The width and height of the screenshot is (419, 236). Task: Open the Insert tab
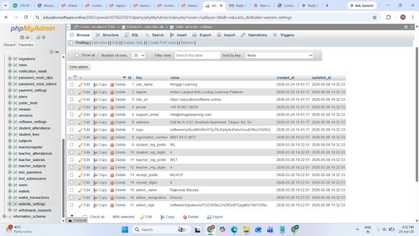[x=178, y=35]
